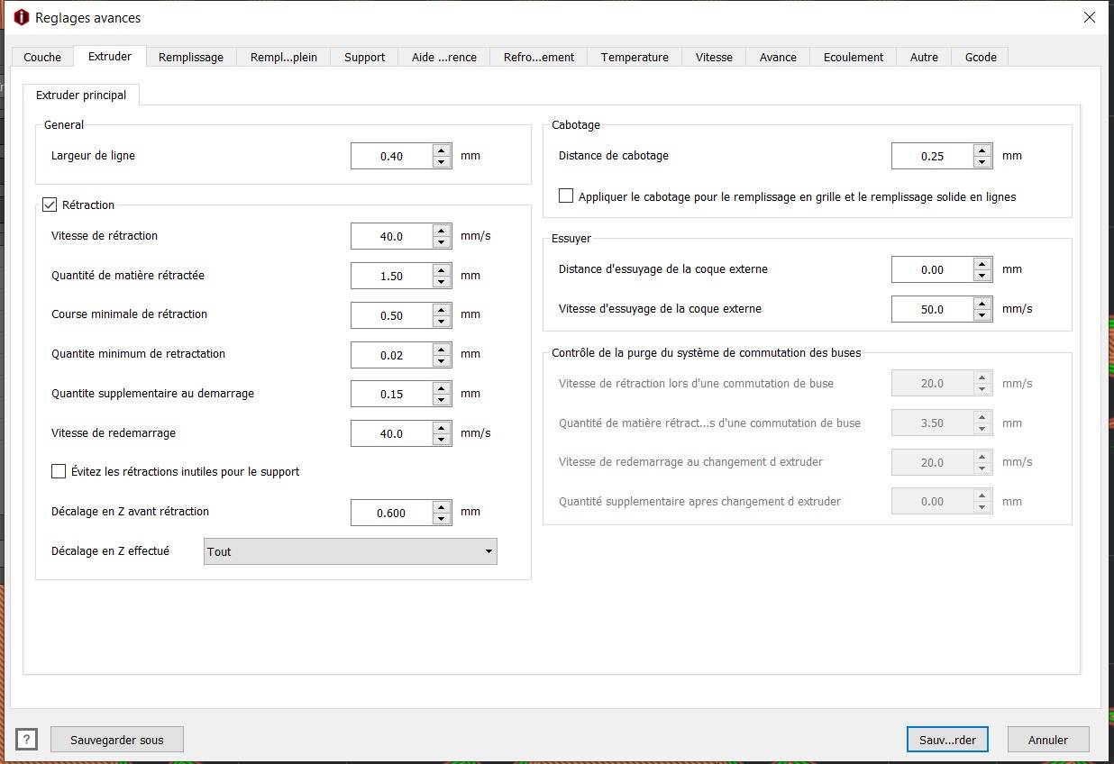Disable the Rétraction checkbox
The image size is (1114, 764).
click(x=50, y=205)
